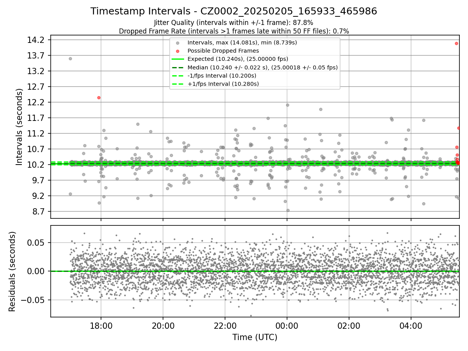Click the 02:00 time tick label
The image size is (468, 351).
coord(349,325)
